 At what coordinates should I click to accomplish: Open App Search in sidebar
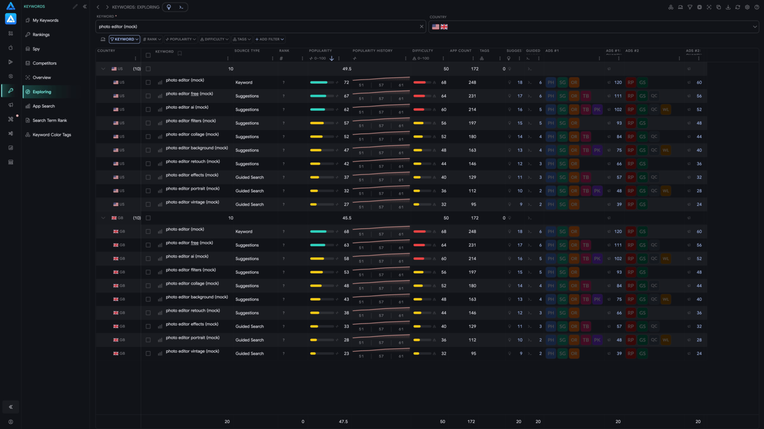(x=44, y=106)
